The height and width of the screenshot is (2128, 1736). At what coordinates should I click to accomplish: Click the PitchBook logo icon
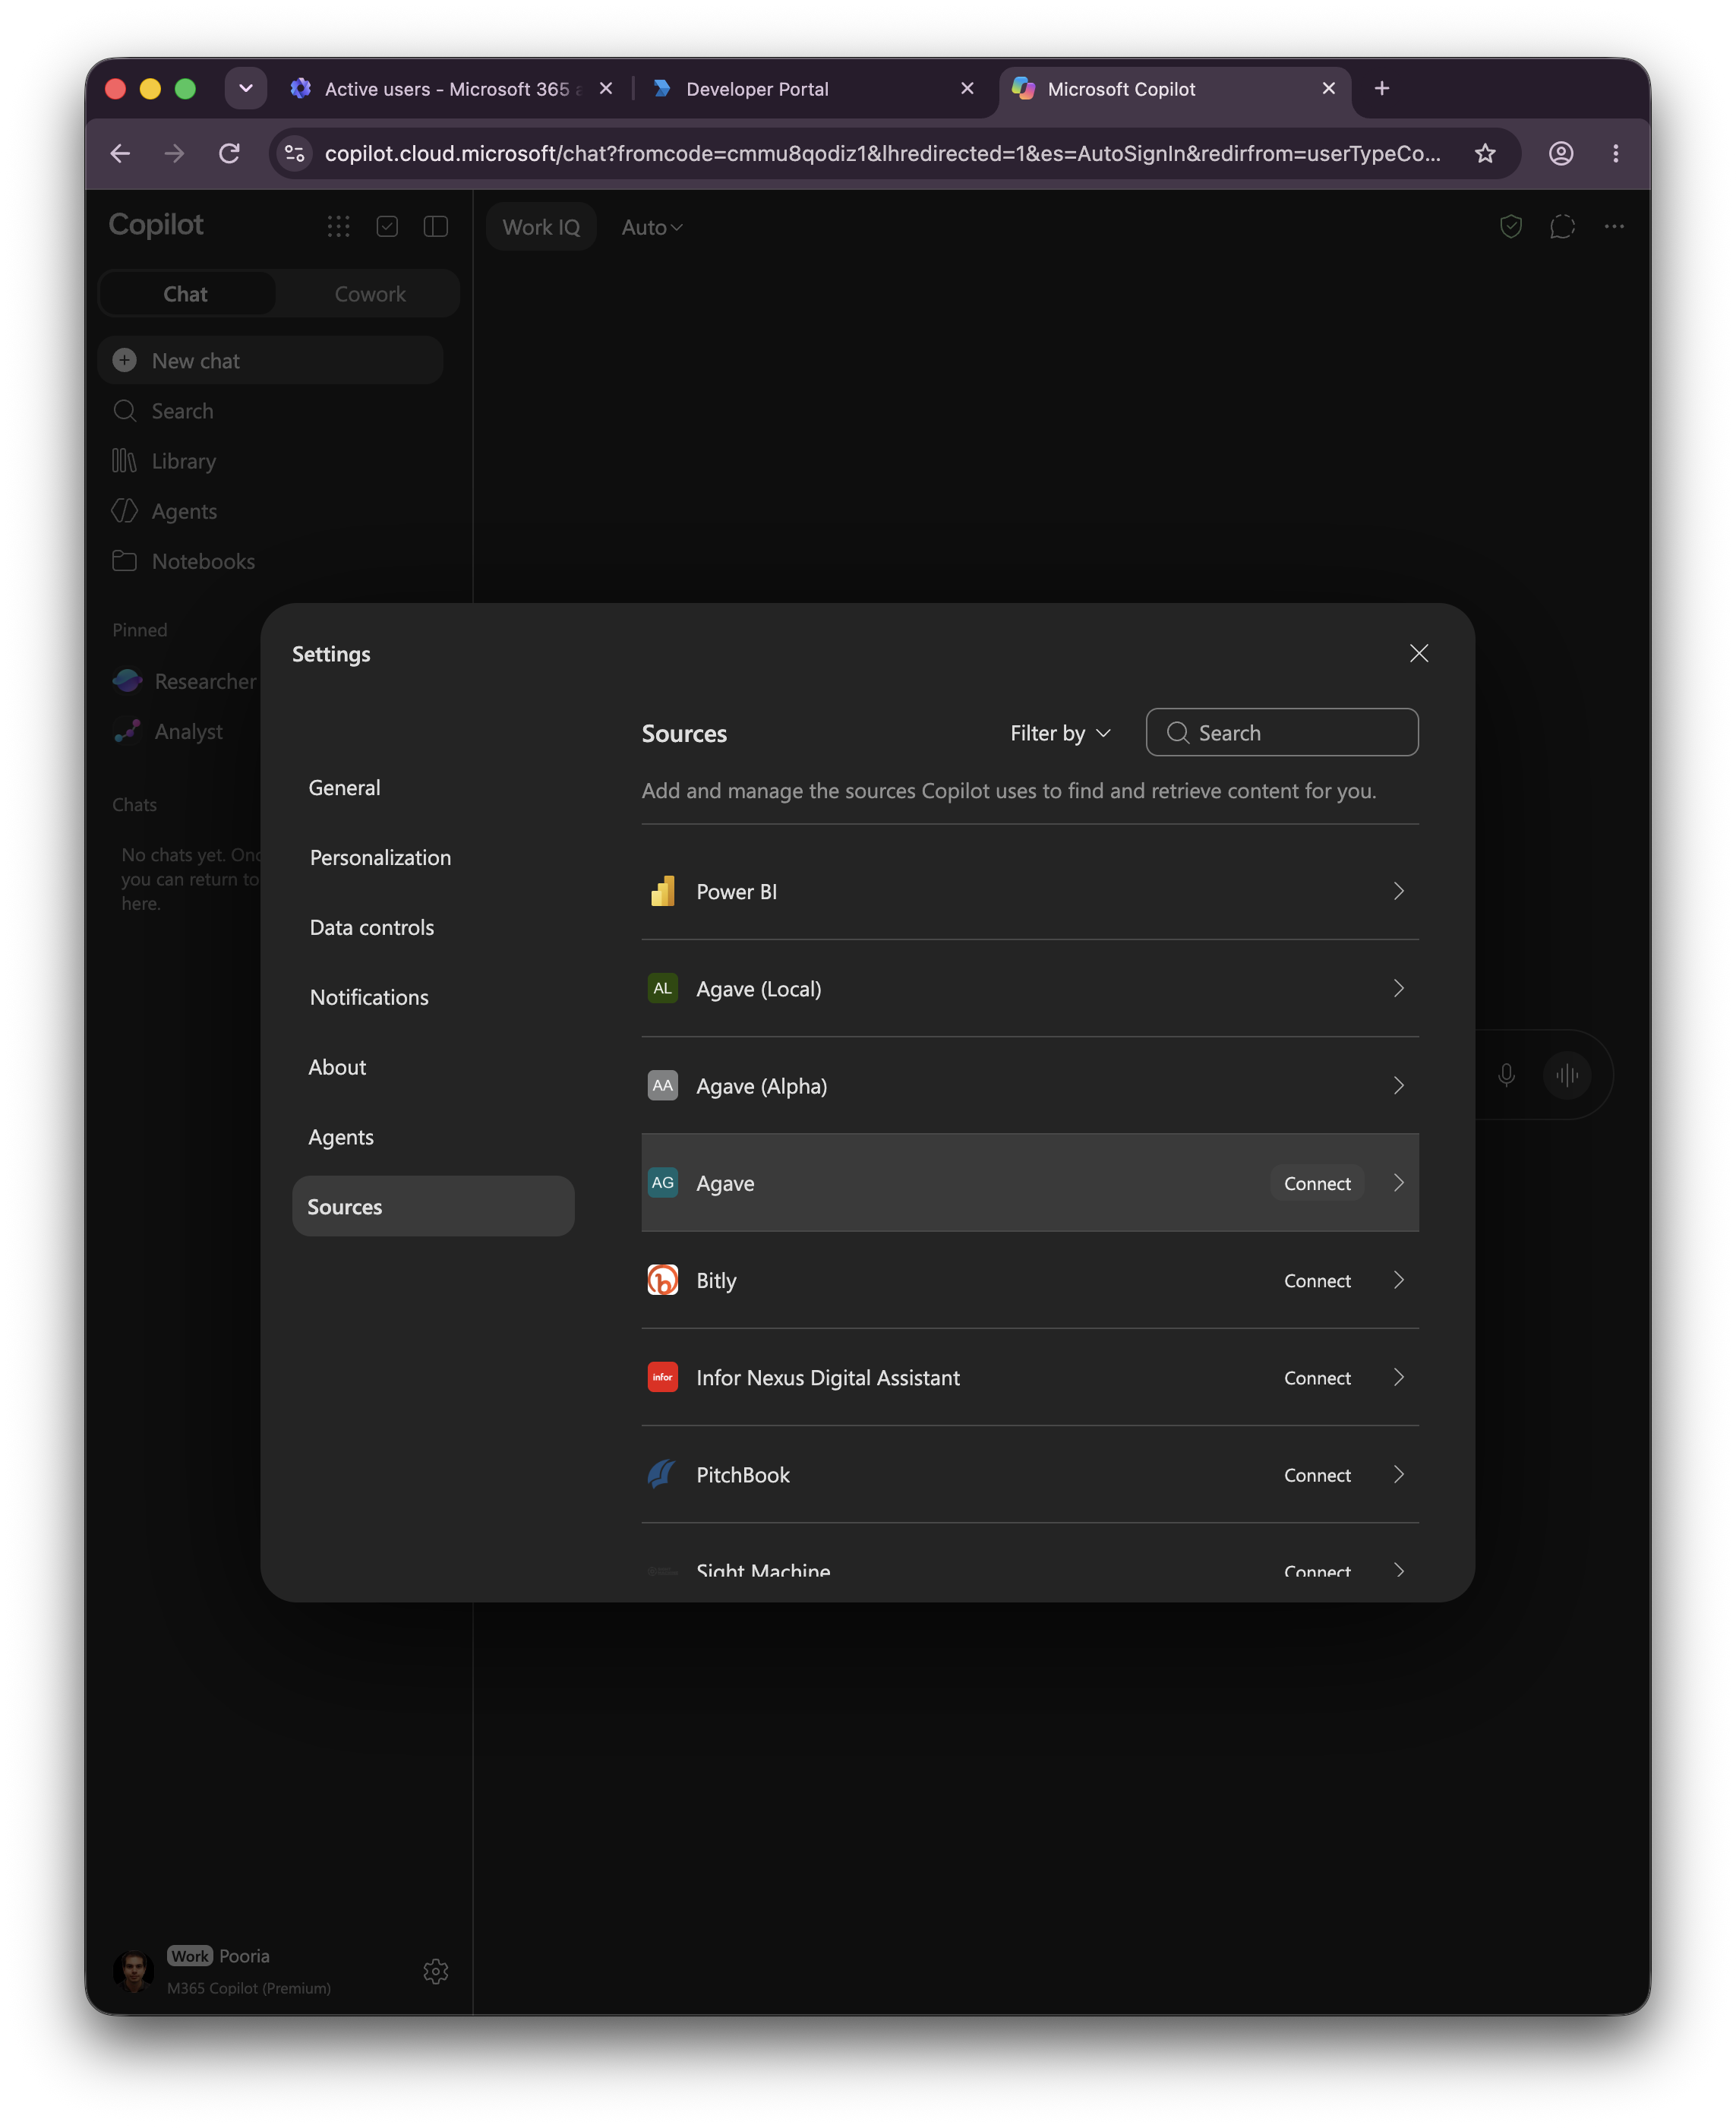coord(663,1474)
